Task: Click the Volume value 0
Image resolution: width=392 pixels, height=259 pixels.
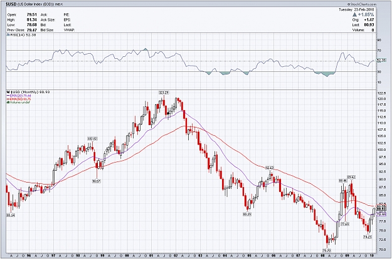Action: (373, 30)
